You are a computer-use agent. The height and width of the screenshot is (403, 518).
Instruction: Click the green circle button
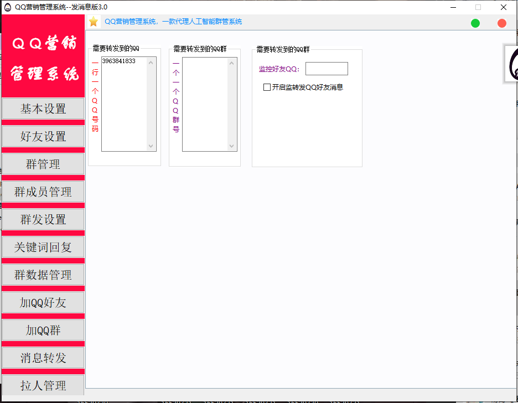click(x=475, y=23)
